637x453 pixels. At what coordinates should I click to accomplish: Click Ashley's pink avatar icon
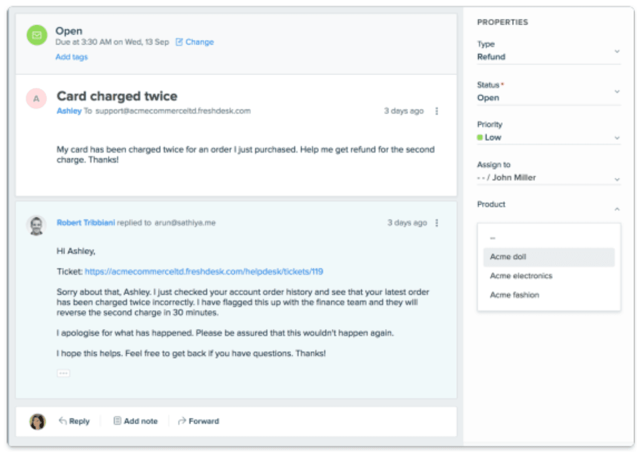[36, 99]
